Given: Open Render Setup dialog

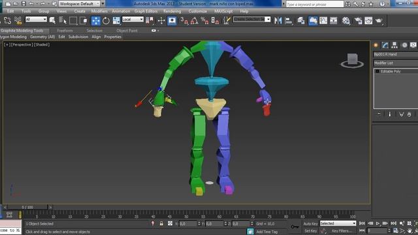Looking at the screenshot, I should (x=358, y=20).
